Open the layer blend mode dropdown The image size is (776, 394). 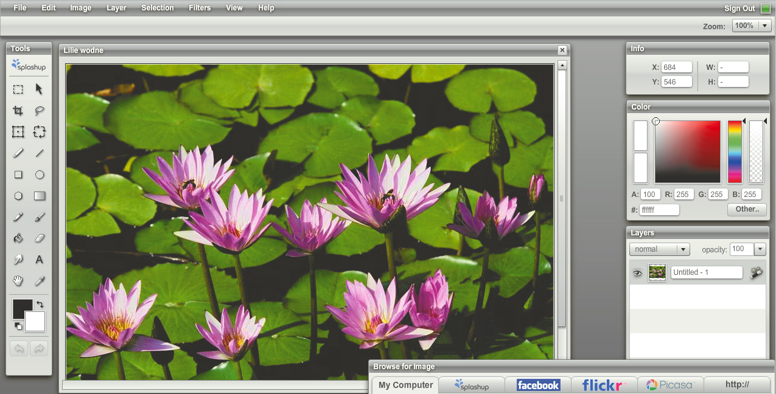click(x=683, y=249)
